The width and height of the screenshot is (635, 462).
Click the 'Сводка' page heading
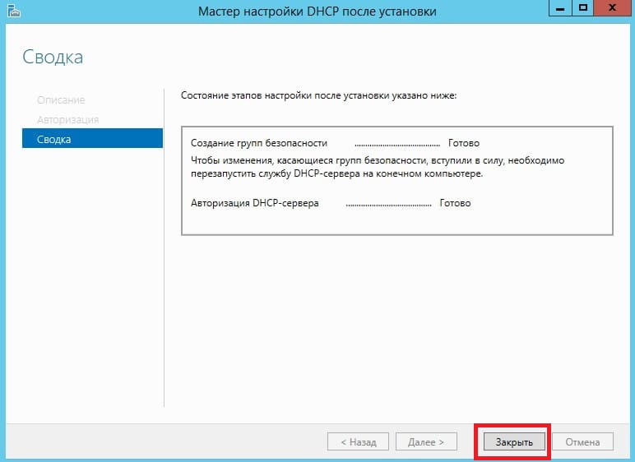pos(53,57)
